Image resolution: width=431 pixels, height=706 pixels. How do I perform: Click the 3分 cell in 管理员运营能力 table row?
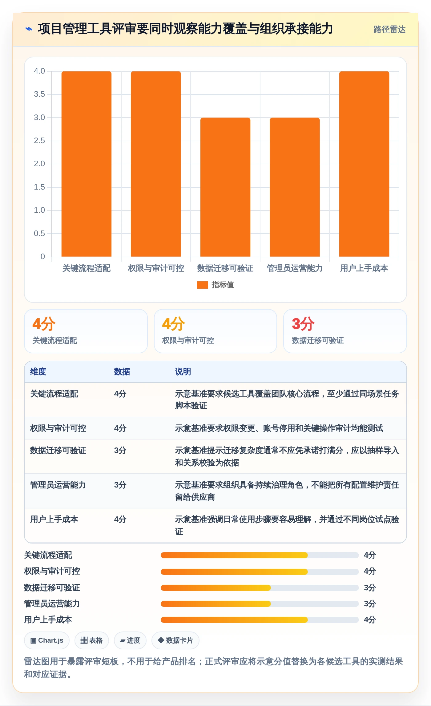coord(120,485)
